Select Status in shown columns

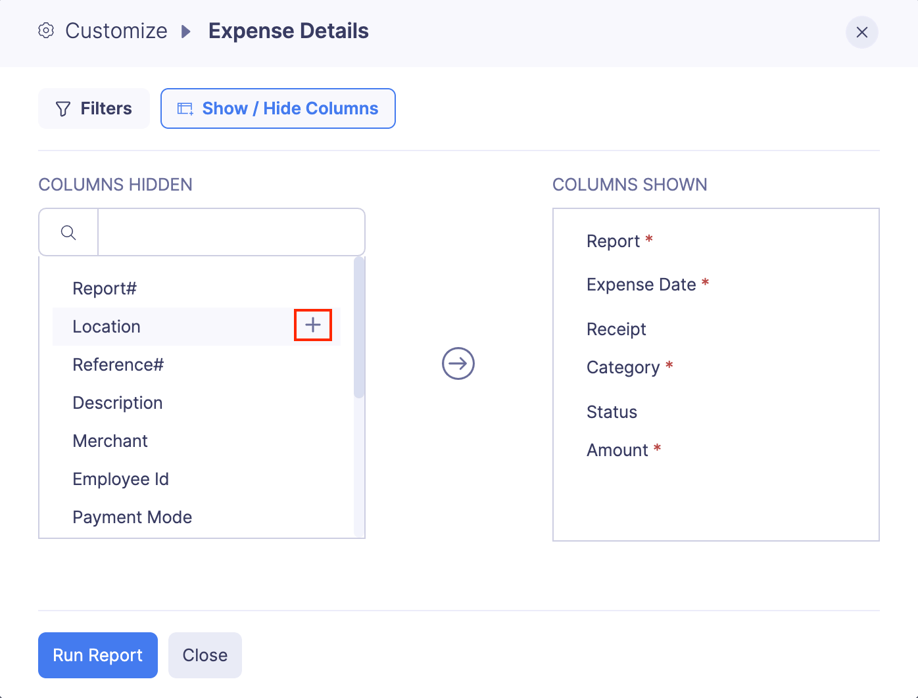(612, 412)
